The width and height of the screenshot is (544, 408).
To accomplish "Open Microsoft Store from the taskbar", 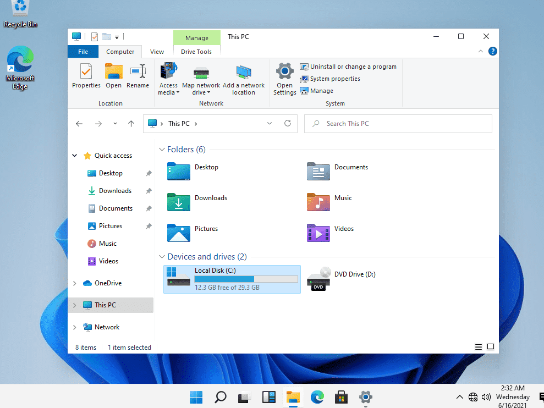I will point(341,397).
